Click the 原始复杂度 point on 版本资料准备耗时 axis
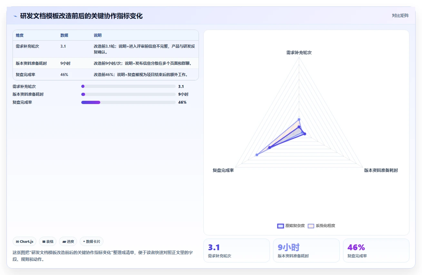Screen dimensions: 422x275 click(305, 134)
